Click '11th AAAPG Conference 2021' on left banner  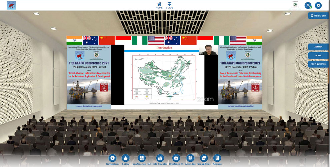(89, 63)
